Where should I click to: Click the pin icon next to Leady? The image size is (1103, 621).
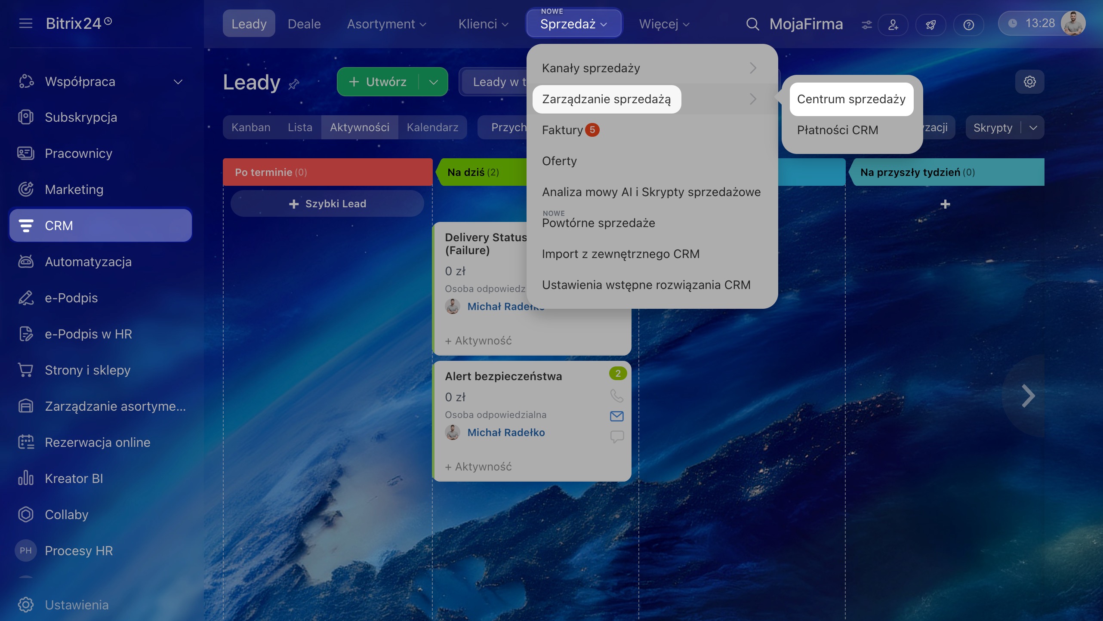click(294, 84)
